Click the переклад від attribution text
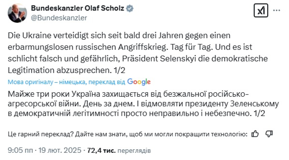This screenshot has height=160, width=289. click(x=107, y=82)
